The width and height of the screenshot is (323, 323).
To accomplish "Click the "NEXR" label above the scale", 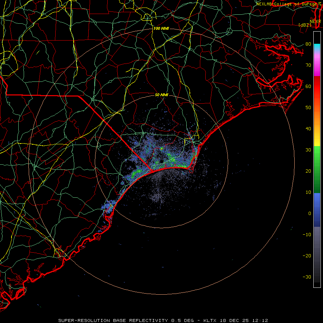I will pyautogui.click(x=315, y=22).
